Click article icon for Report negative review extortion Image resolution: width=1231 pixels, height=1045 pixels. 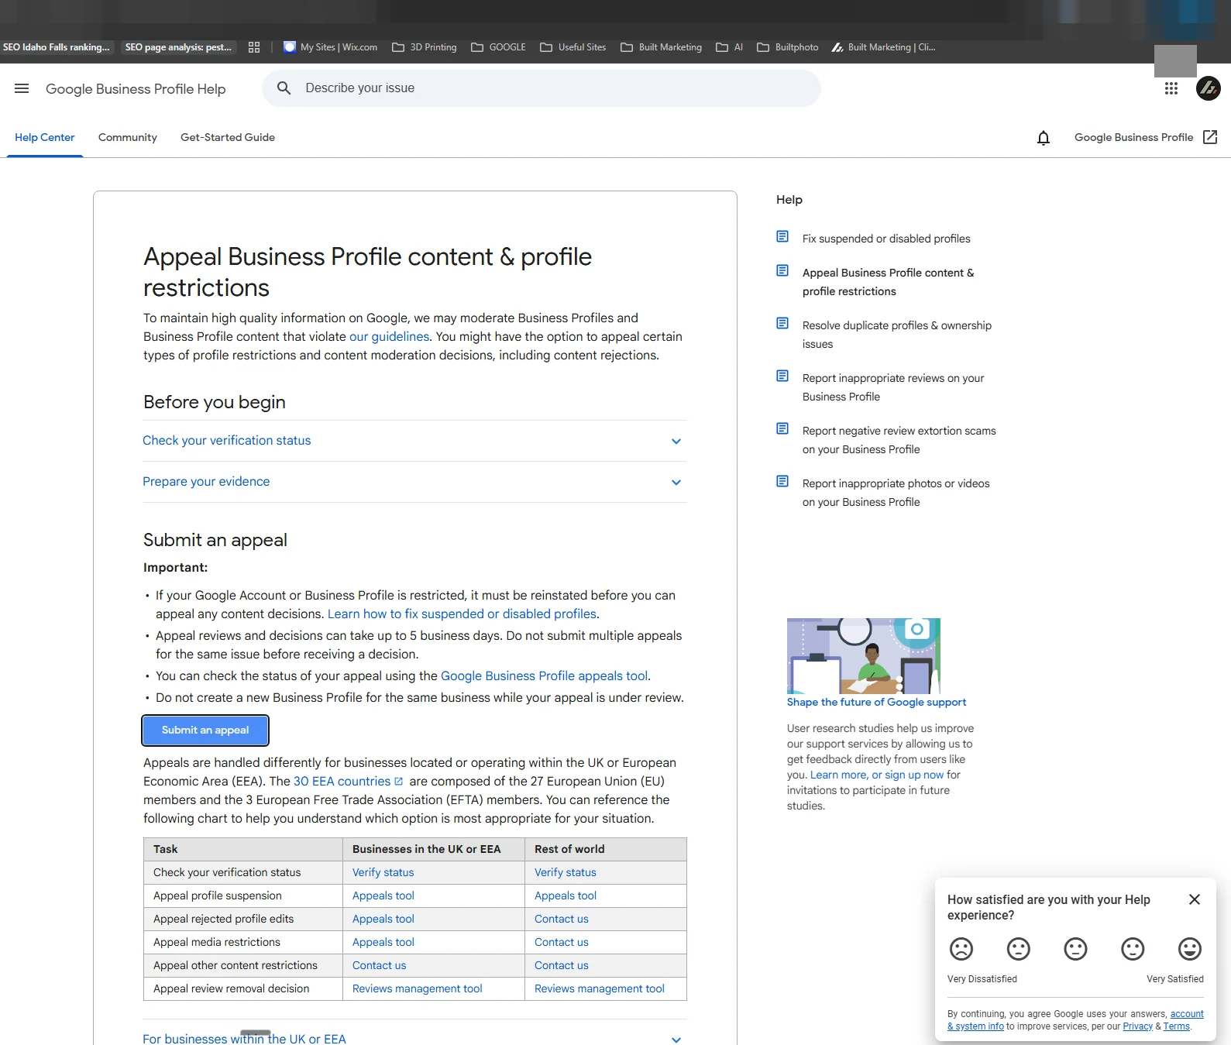point(782,428)
